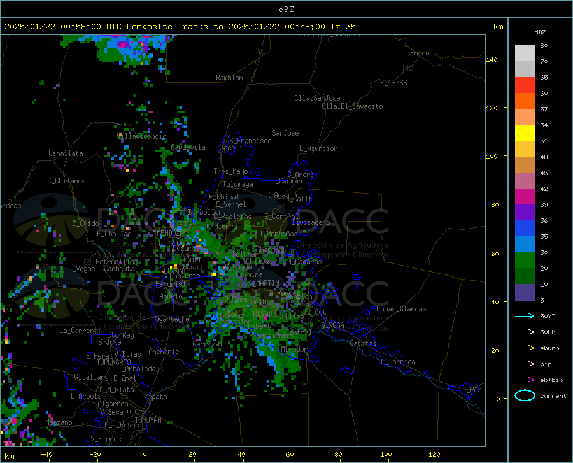Click the yellow eburn arrow legend icon
Image resolution: width=573 pixels, height=463 pixels.
coord(525,348)
